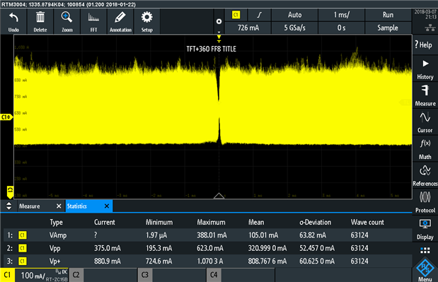438x282 pixels.
Task: Switch to the Measure tab
Action: pos(30,206)
